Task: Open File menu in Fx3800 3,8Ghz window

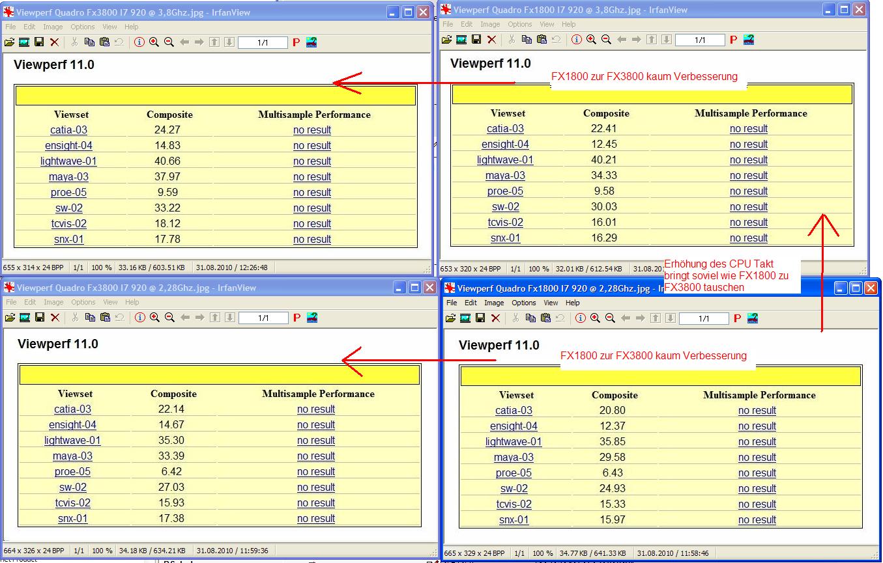Action: (x=11, y=27)
